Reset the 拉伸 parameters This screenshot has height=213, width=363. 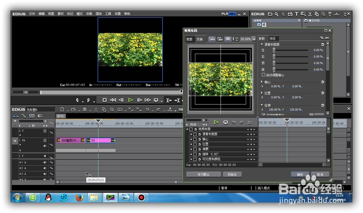(x=322, y=105)
